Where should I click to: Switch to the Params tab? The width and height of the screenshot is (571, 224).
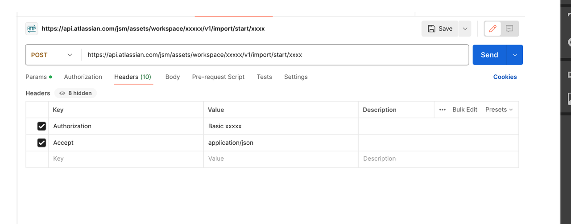pyautogui.click(x=38, y=77)
